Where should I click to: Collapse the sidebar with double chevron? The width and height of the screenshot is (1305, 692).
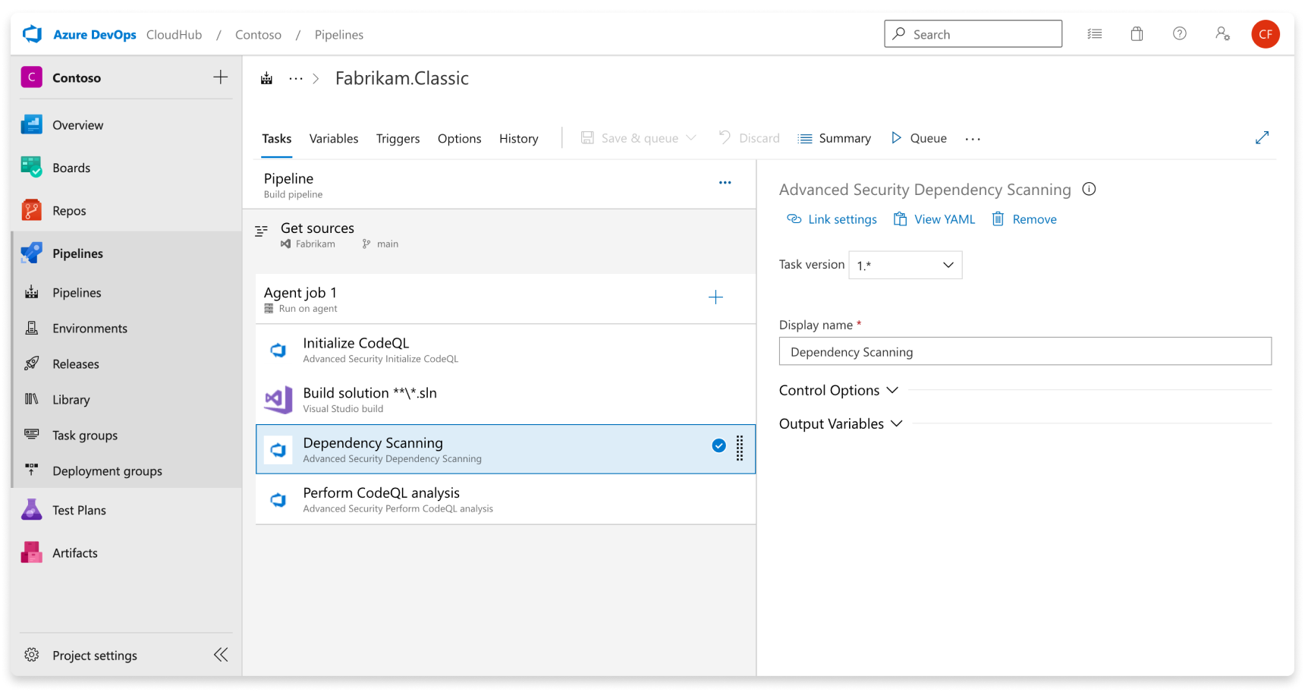[221, 655]
